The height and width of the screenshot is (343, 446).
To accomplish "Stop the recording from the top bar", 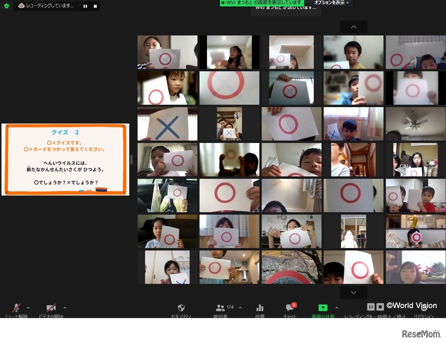I will pos(95,6).
